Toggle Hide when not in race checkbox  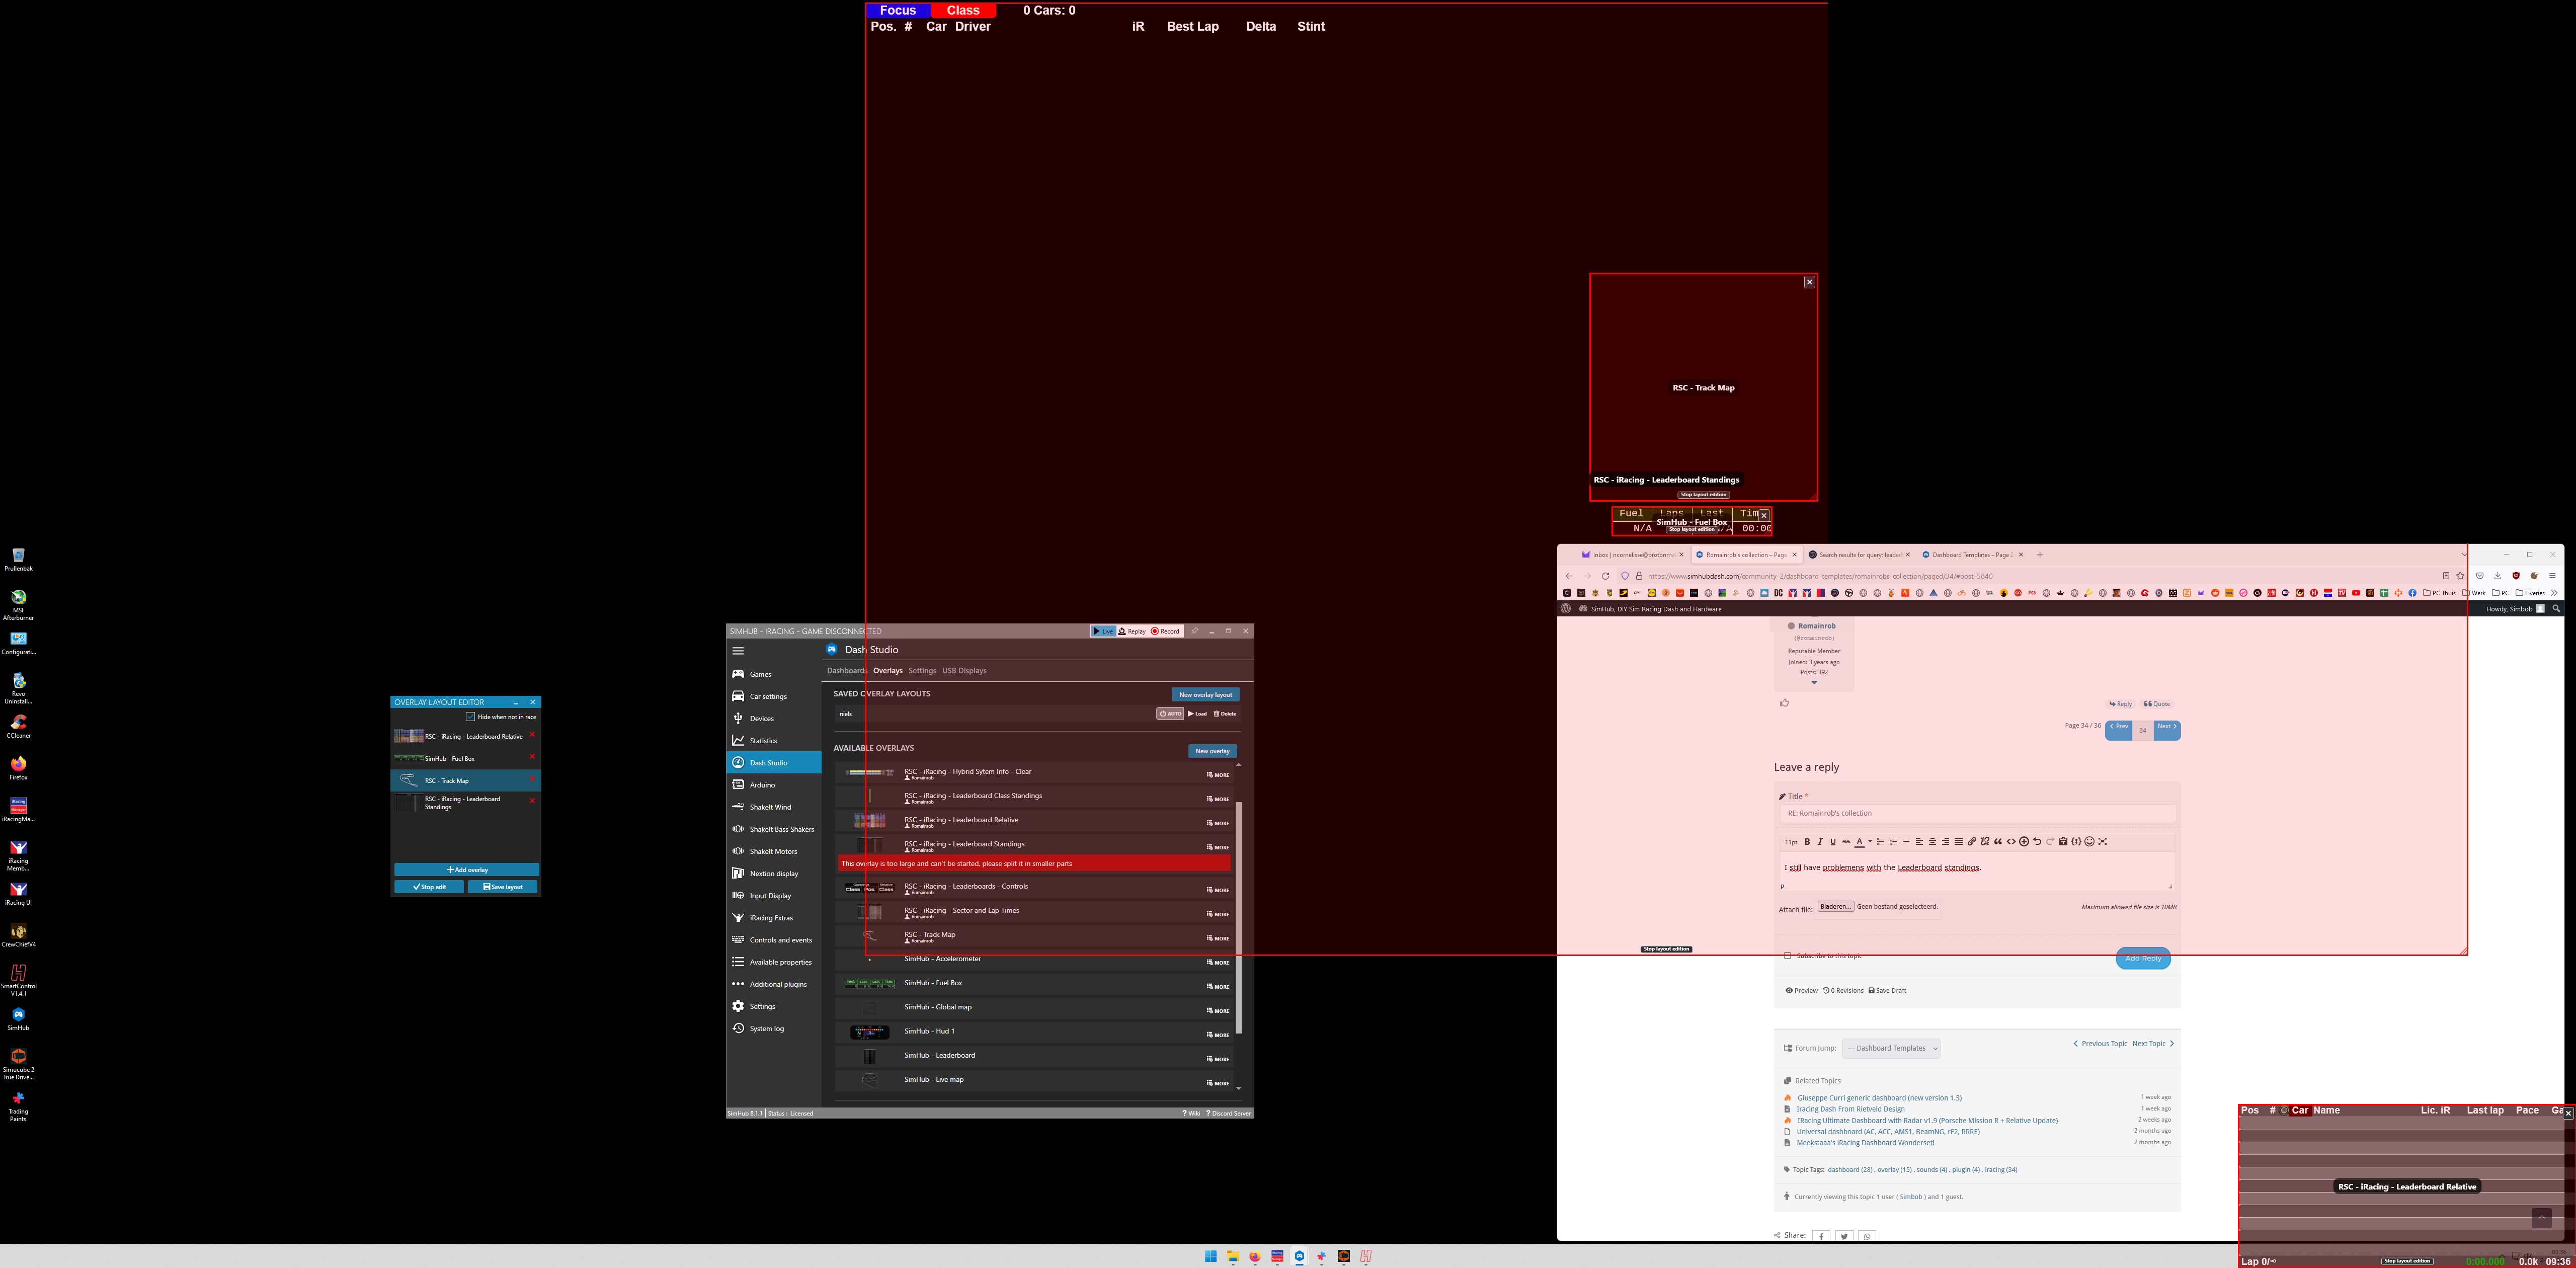click(470, 717)
